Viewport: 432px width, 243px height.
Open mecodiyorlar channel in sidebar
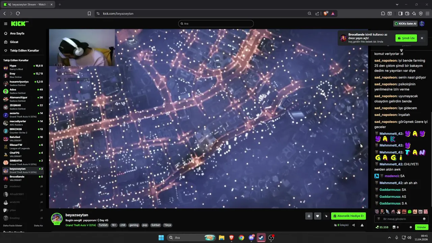click(23, 123)
